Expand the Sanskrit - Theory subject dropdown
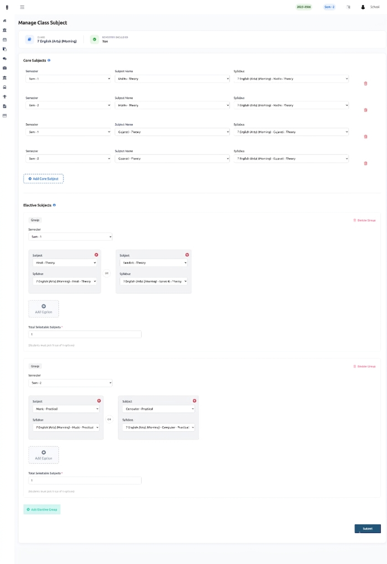 click(154, 263)
